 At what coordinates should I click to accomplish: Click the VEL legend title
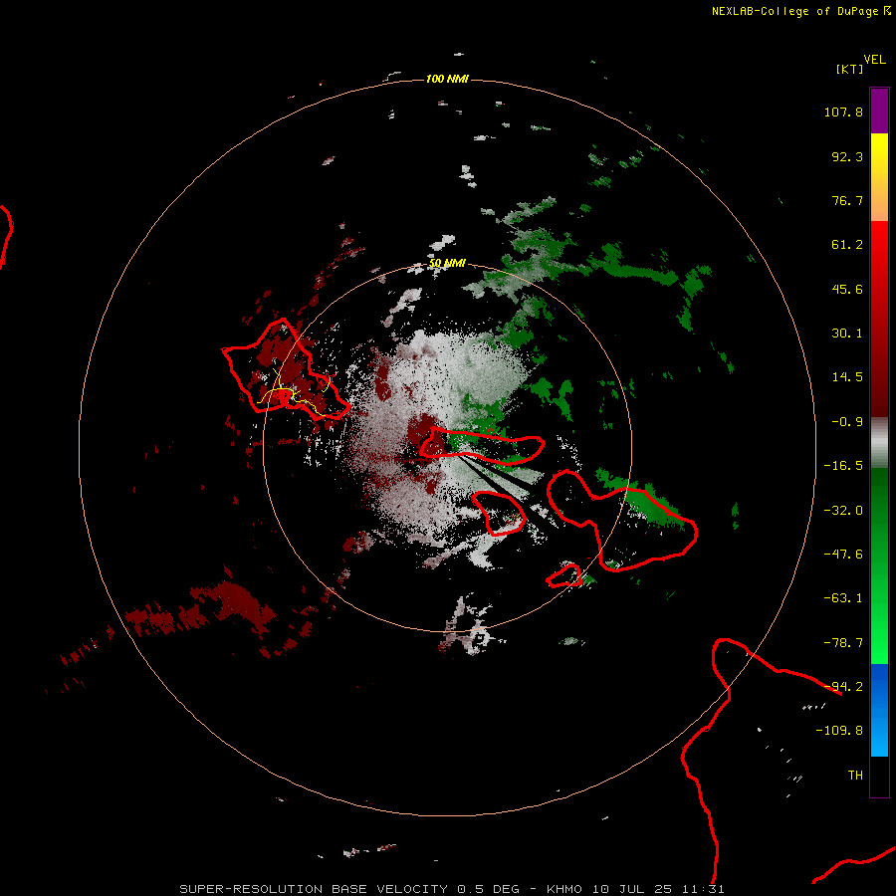click(874, 60)
